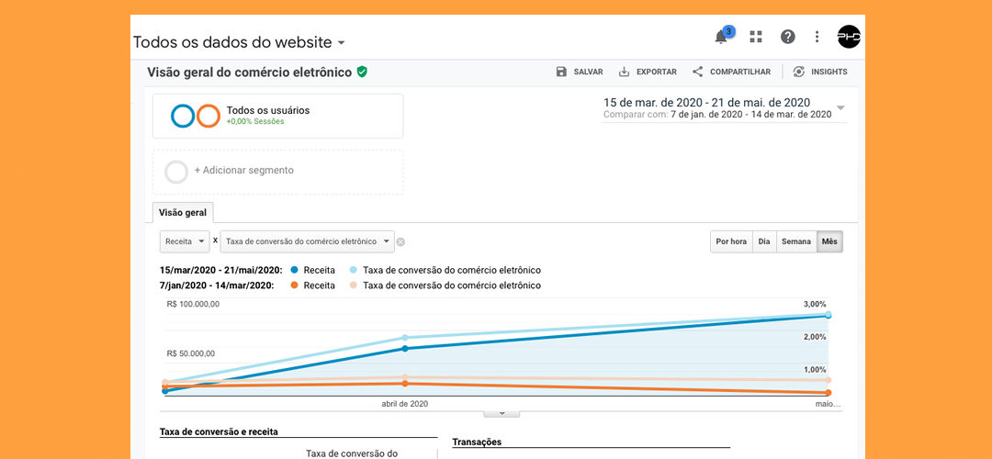Viewport: 992px width, 459px height.
Task: Click the abril de 2020 axis label
Action: 405,403
